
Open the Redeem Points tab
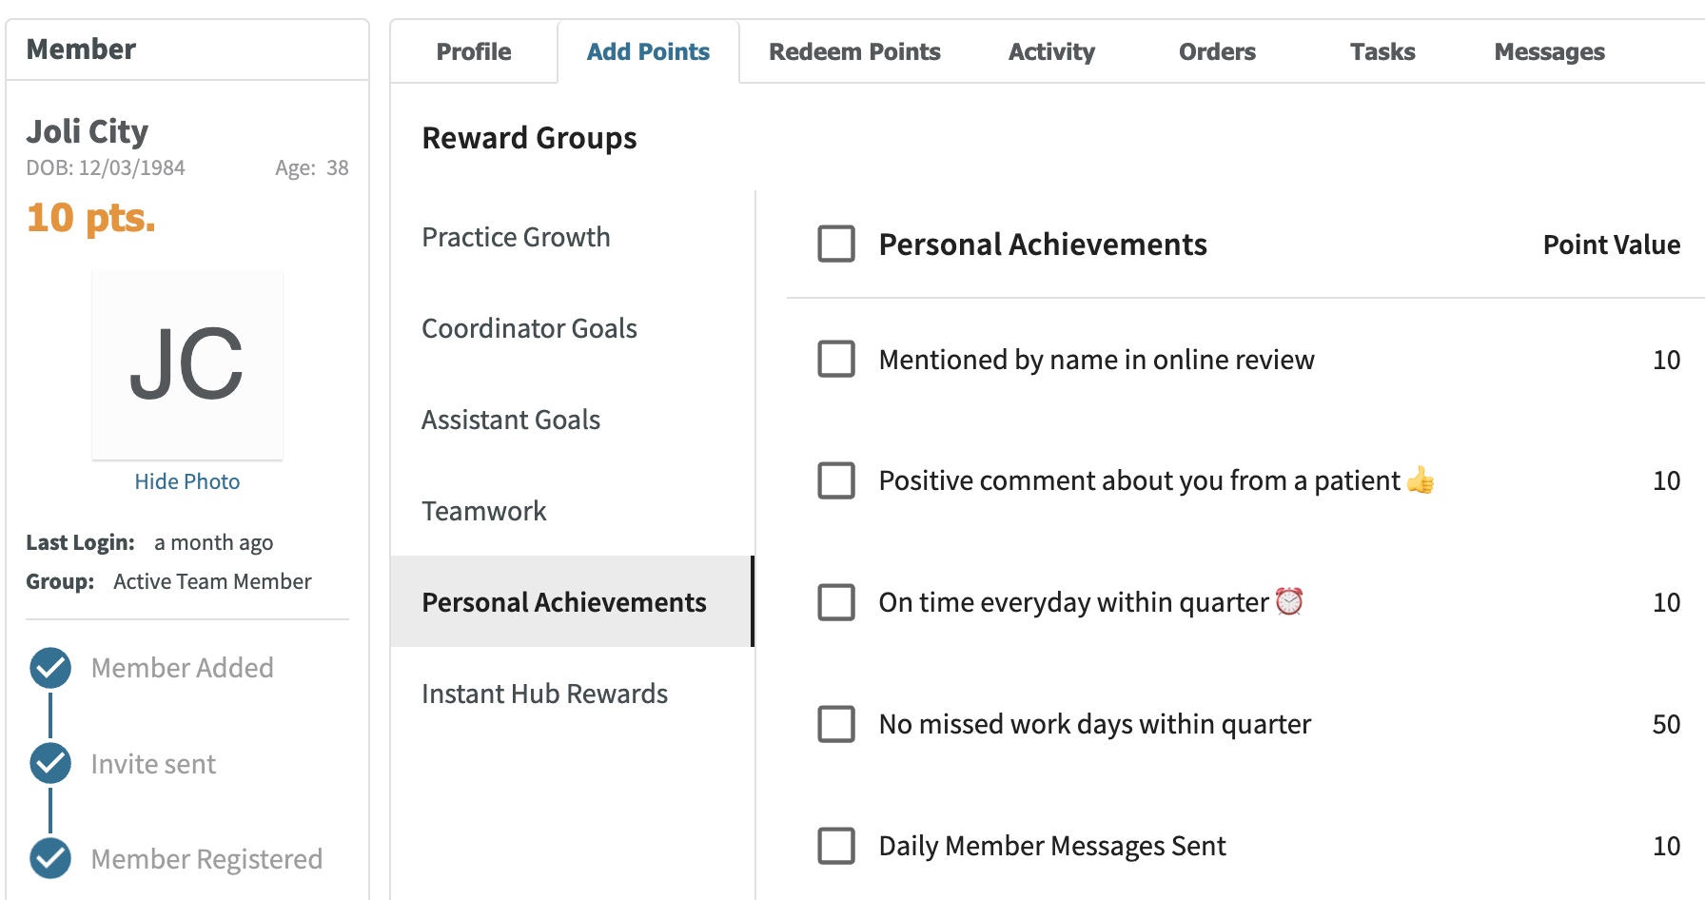coord(854,51)
